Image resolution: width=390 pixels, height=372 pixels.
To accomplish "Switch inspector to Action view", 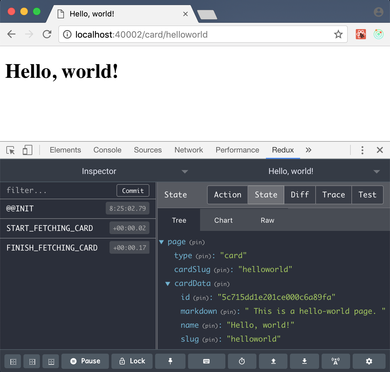I will pos(228,195).
